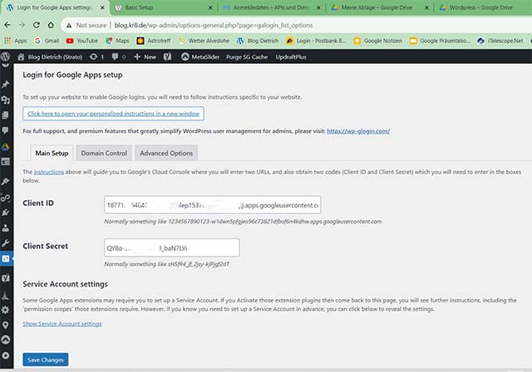Select the Main Setup tab
Screen dimensions: 532x372
point(52,153)
